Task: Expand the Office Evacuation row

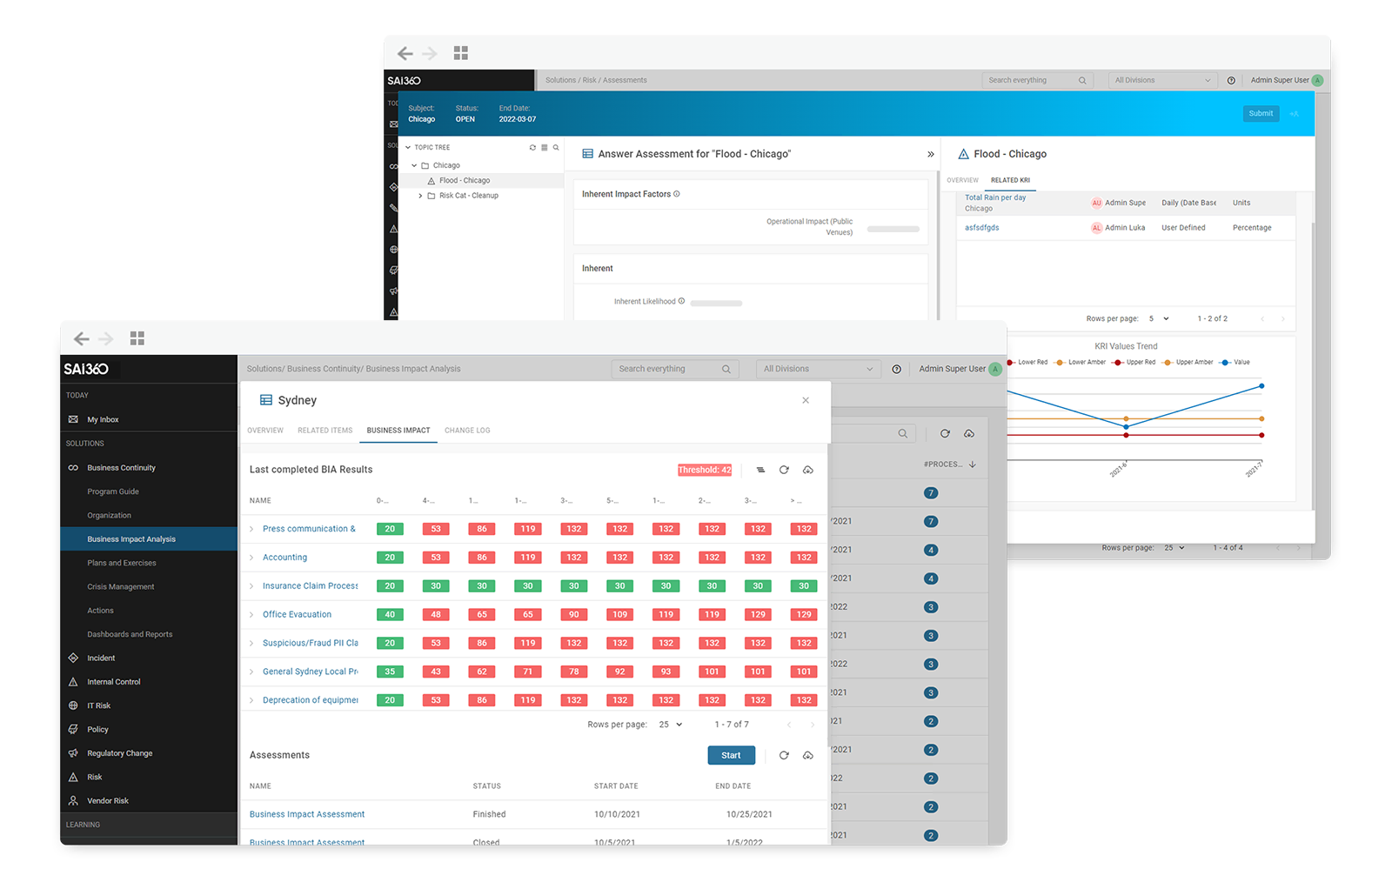Action: click(x=252, y=614)
